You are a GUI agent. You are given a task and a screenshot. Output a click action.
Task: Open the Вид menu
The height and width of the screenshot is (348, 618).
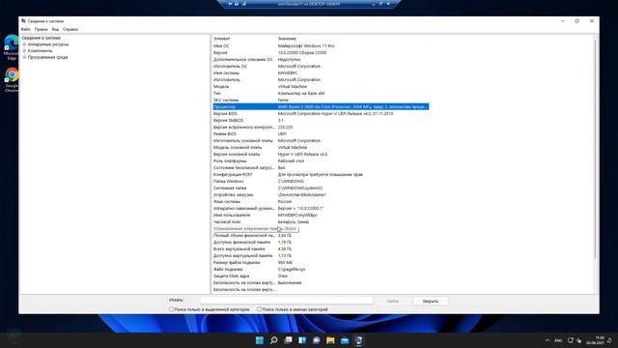click(55, 29)
